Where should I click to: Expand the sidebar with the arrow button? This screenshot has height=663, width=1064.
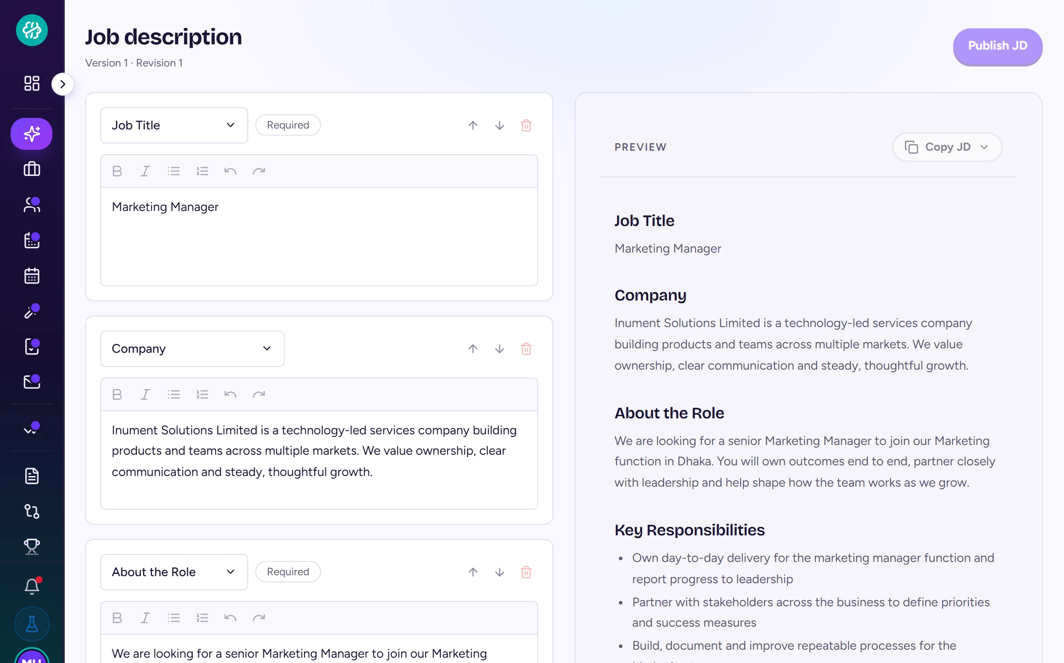(63, 84)
